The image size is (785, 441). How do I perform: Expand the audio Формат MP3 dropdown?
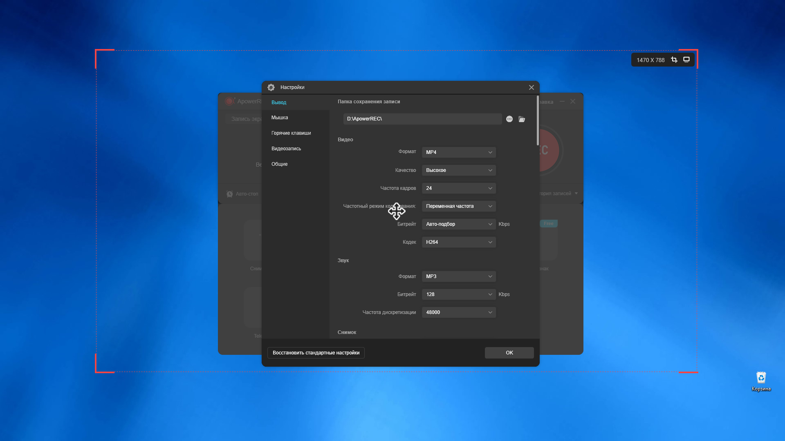[459, 276]
